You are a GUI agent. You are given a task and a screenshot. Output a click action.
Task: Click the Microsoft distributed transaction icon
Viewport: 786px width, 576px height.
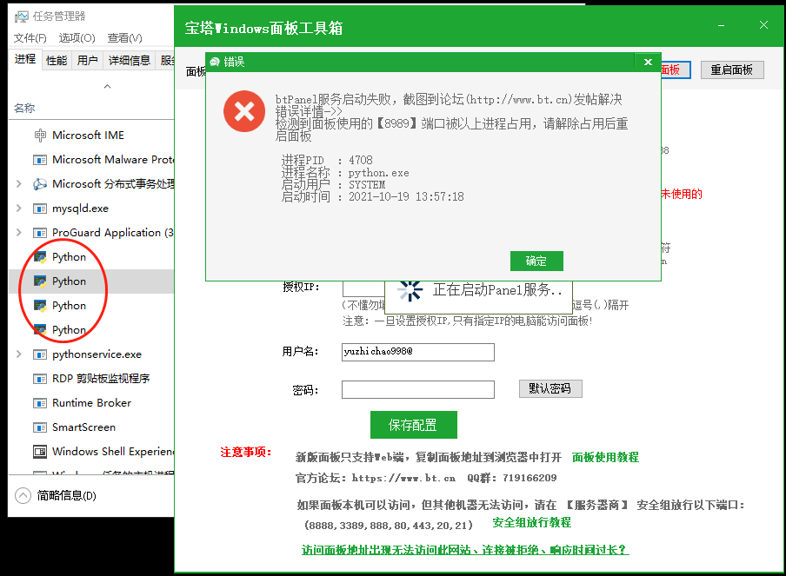40,184
